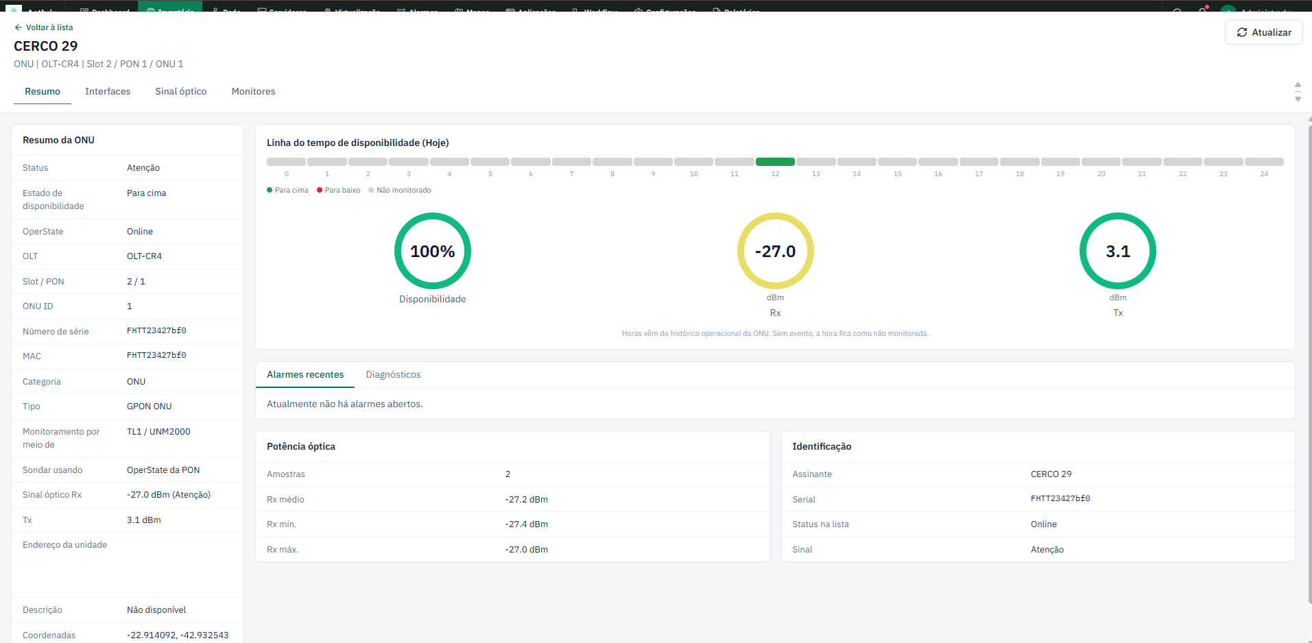Click the down arrow of the page stepper

pos(1298,99)
